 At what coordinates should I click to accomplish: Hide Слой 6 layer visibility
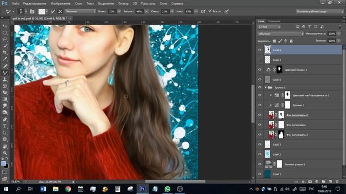pos(259,50)
